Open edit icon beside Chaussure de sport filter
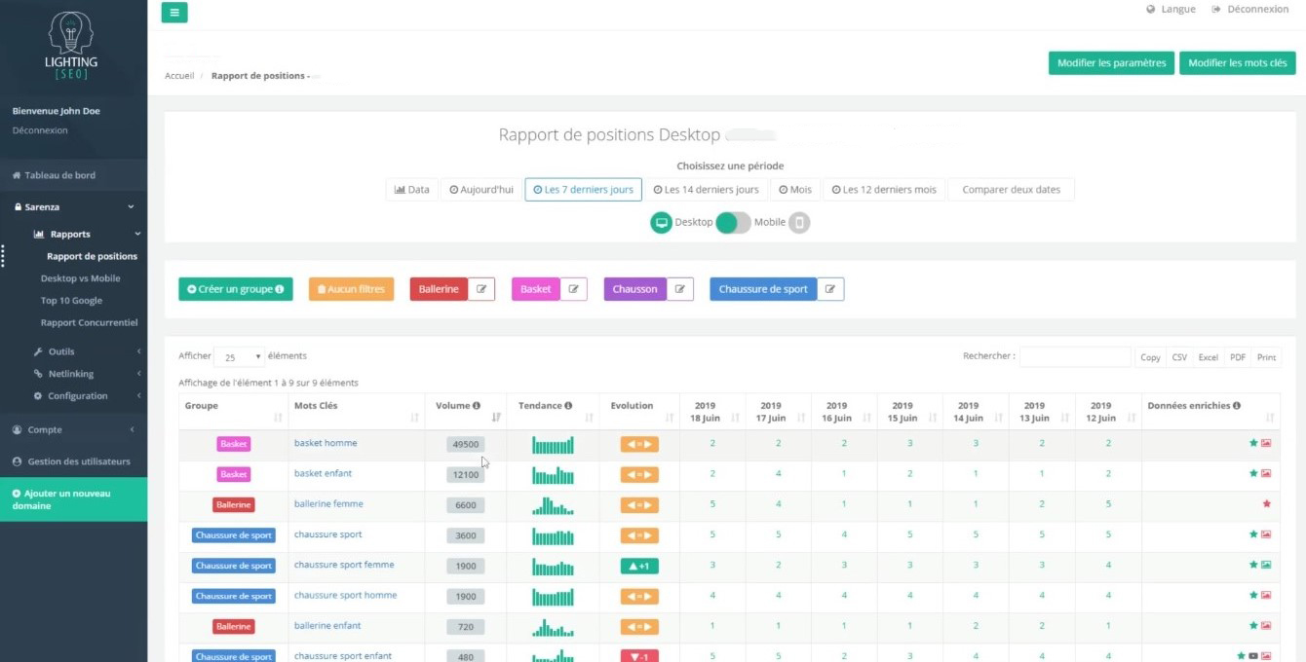The width and height of the screenshot is (1306, 662). (830, 289)
